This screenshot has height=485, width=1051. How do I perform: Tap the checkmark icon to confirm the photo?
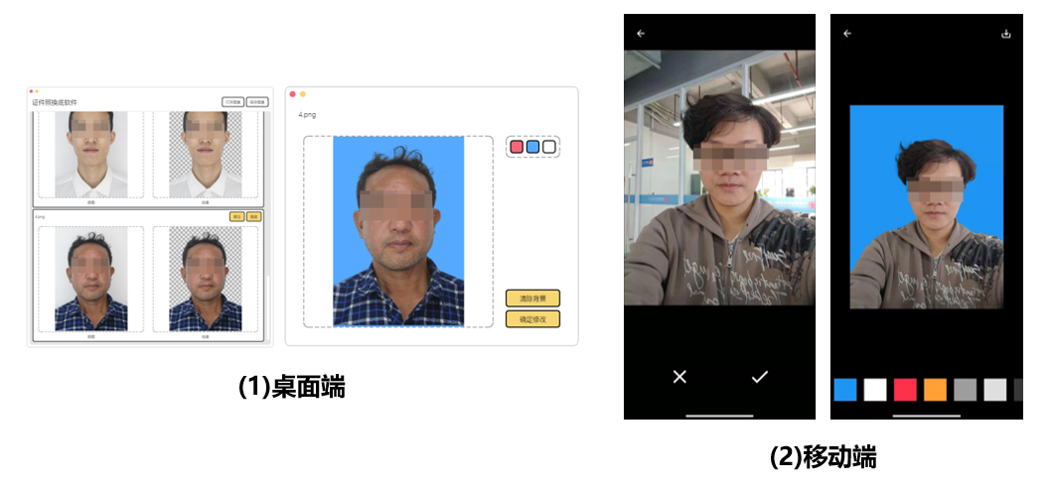point(760,377)
